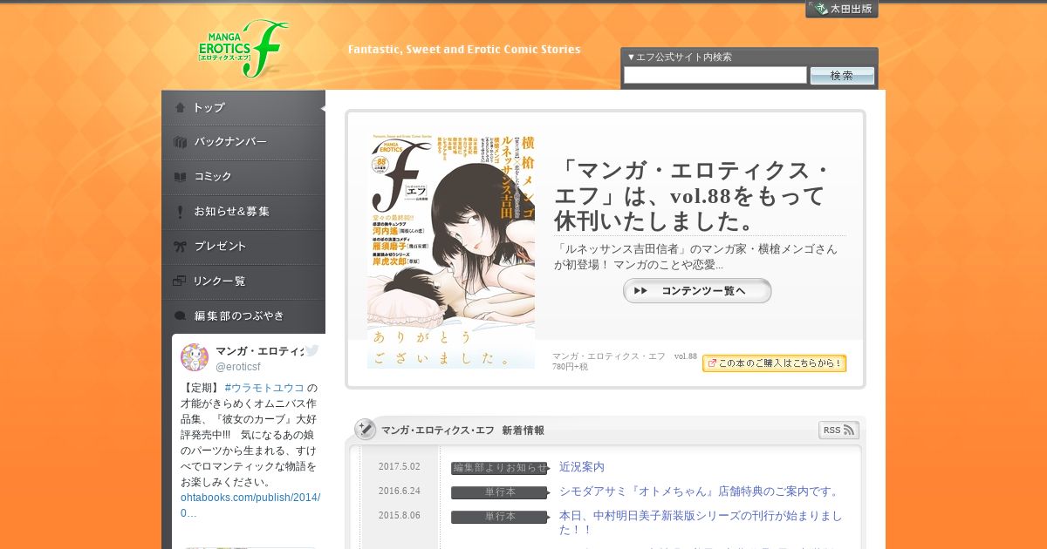Click the この本のご購入はこちらから purchase button
The height and width of the screenshot is (549, 1047).
pos(774,363)
